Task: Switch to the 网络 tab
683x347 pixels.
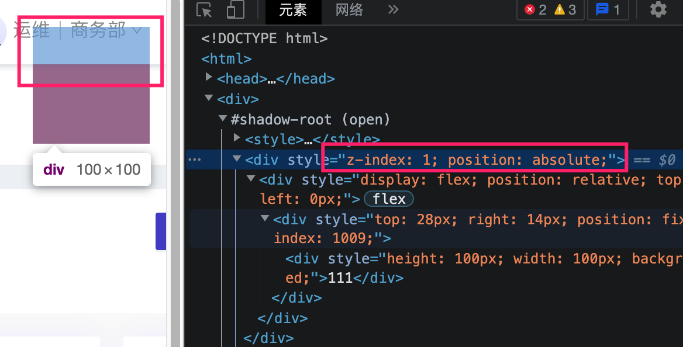Action: (349, 9)
